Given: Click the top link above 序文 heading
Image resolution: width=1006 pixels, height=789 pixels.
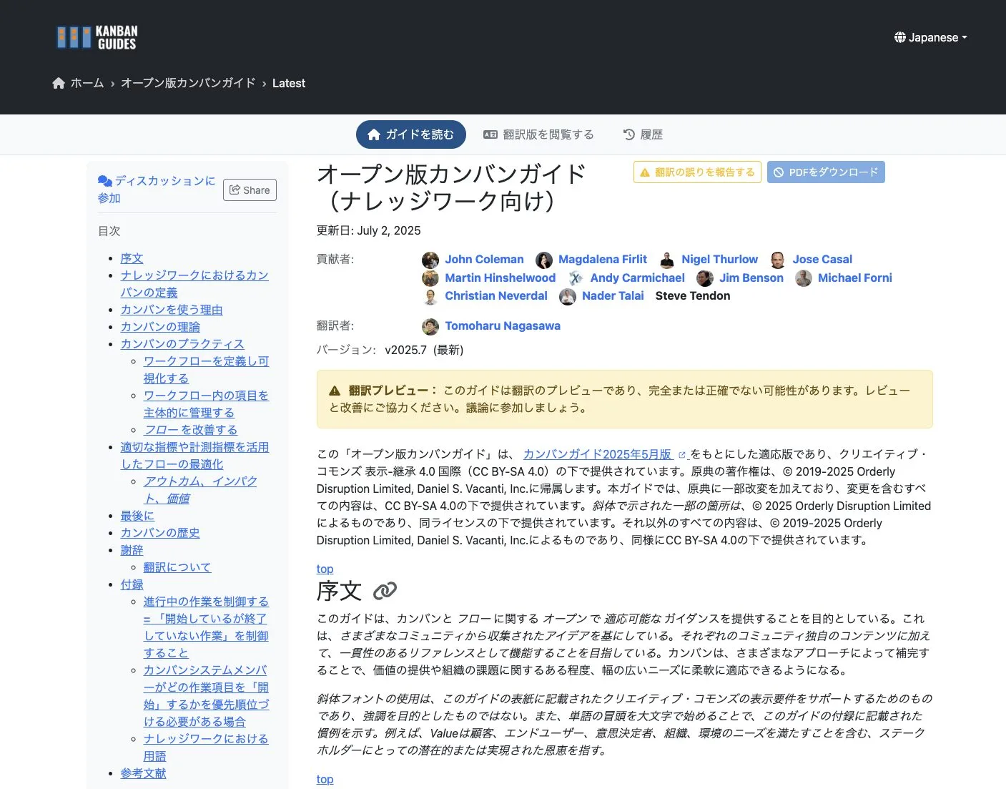Looking at the screenshot, I should pos(325,569).
